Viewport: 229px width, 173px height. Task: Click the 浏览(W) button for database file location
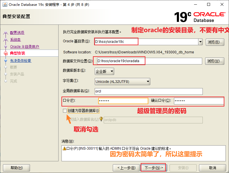click(x=214, y=61)
